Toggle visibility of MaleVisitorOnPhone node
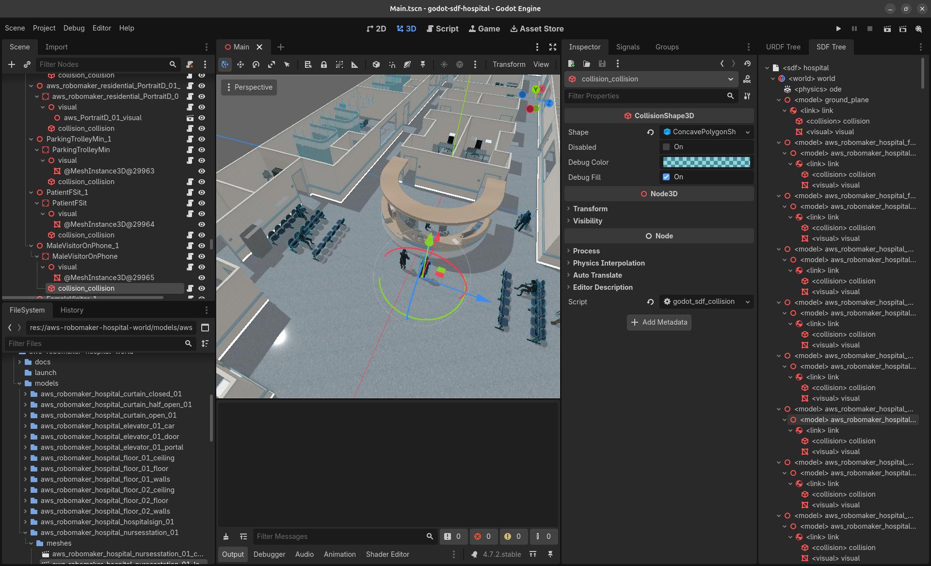Image resolution: width=931 pixels, height=566 pixels. tap(202, 256)
